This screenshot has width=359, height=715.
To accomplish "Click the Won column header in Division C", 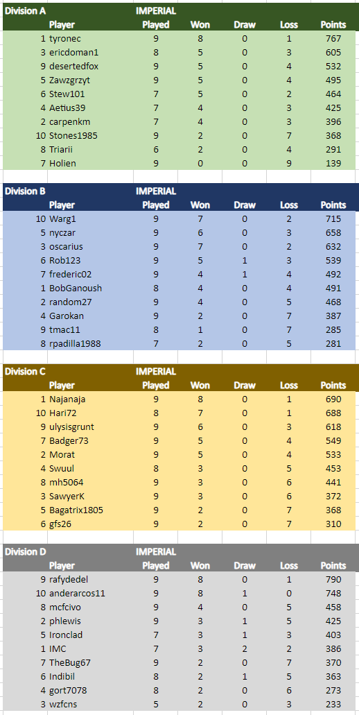I will (200, 385).
